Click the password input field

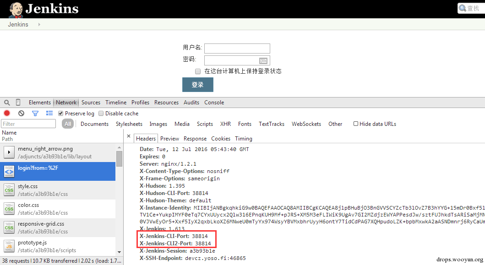[x=237, y=60]
